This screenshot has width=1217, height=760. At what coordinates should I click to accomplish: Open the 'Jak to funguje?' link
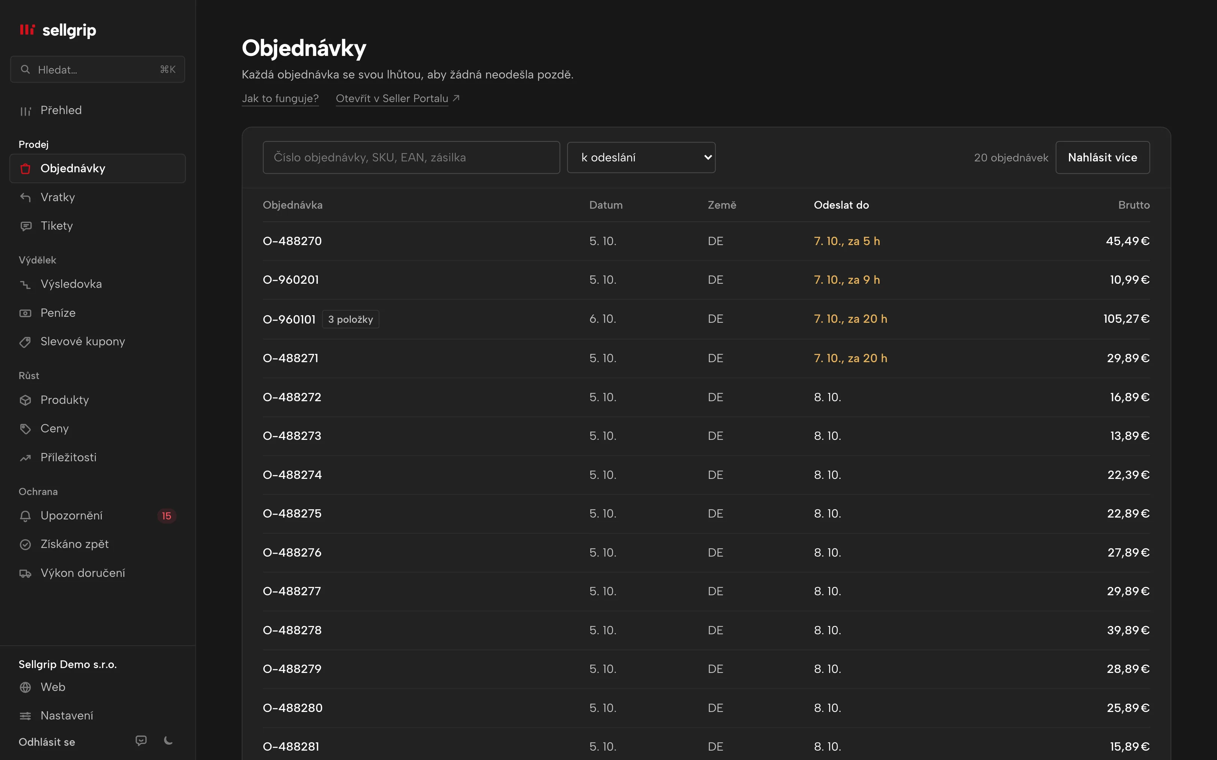click(280, 98)
